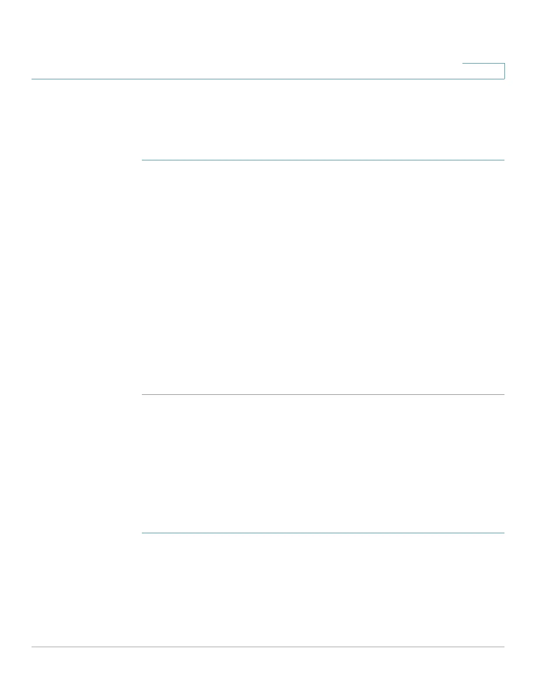Image resolution: width=536 pixels, height=694 pixels.
Task: Click the top edge of the chapter box
Action: (x=483, y=64)
